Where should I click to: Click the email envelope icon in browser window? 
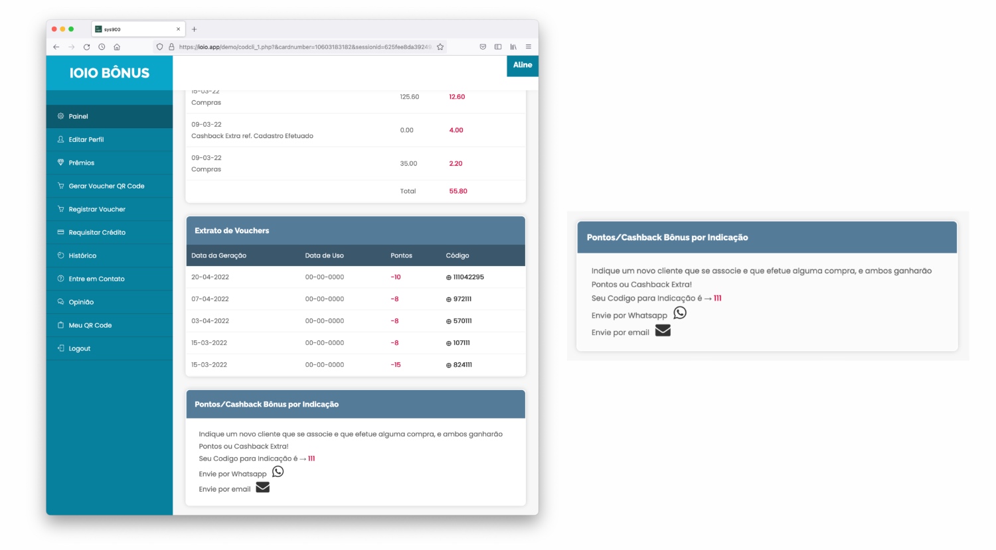point(263,488)
